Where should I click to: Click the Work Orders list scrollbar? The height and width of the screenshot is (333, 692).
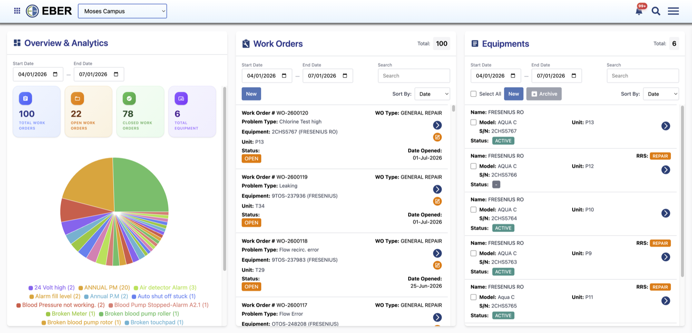coord(453,108)
